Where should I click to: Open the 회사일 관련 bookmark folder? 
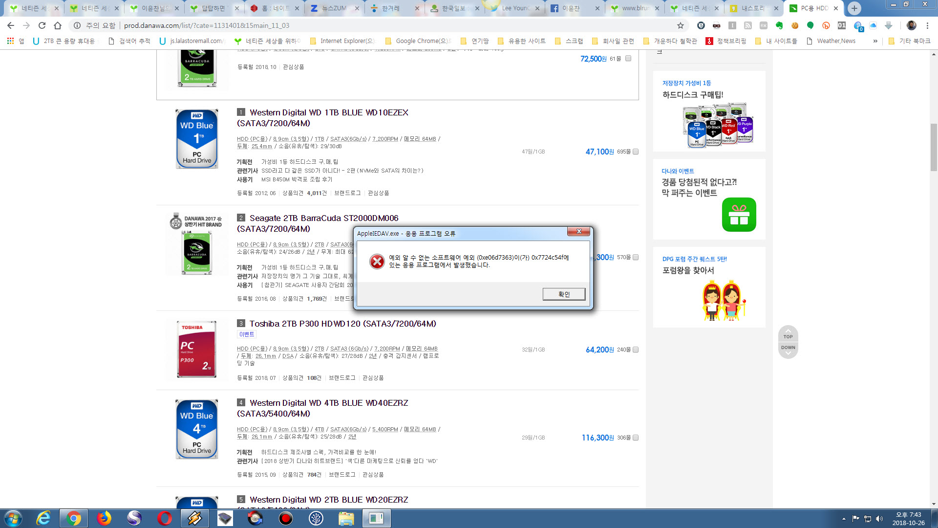613,41
